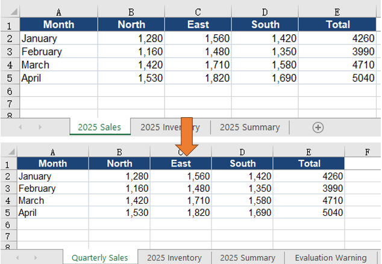382x264 pixels.
Task: Select the 1,530 cell in the Quarterly Sales sheet
Action: coord(119,212)
